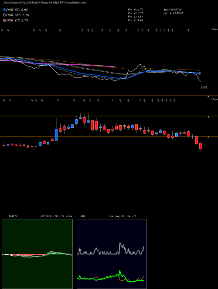Click the chart title mentioning GMEWS MunafaSutra.com

(44, 3)
